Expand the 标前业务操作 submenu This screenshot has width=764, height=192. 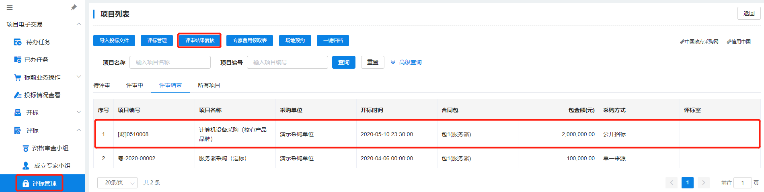click(x=42, y=77)
